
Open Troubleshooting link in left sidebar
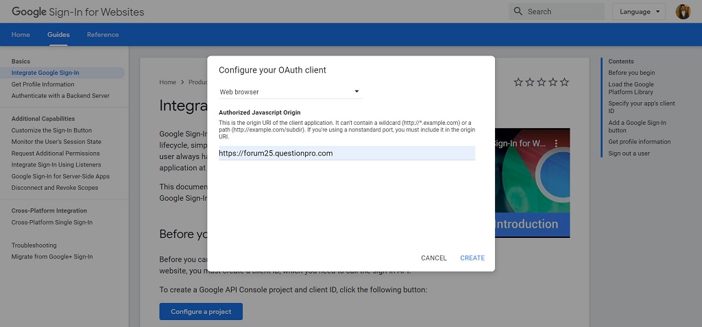[x=34, y=245]
